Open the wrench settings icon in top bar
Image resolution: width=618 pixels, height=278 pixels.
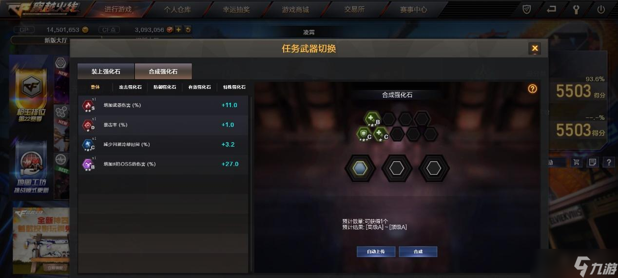(x=576, y=9)
